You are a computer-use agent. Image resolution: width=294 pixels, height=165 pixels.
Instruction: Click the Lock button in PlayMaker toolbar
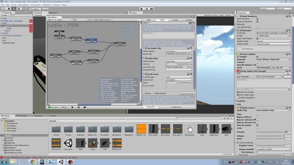[90, 20]
